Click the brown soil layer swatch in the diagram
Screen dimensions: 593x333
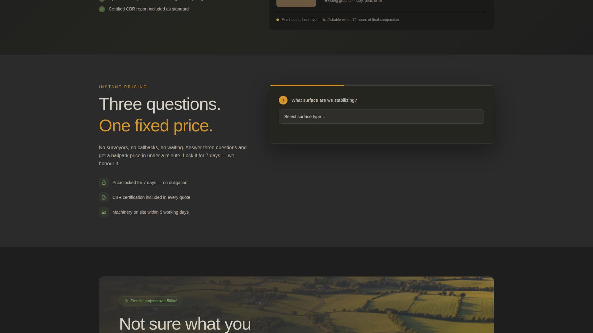click(296, 3)
